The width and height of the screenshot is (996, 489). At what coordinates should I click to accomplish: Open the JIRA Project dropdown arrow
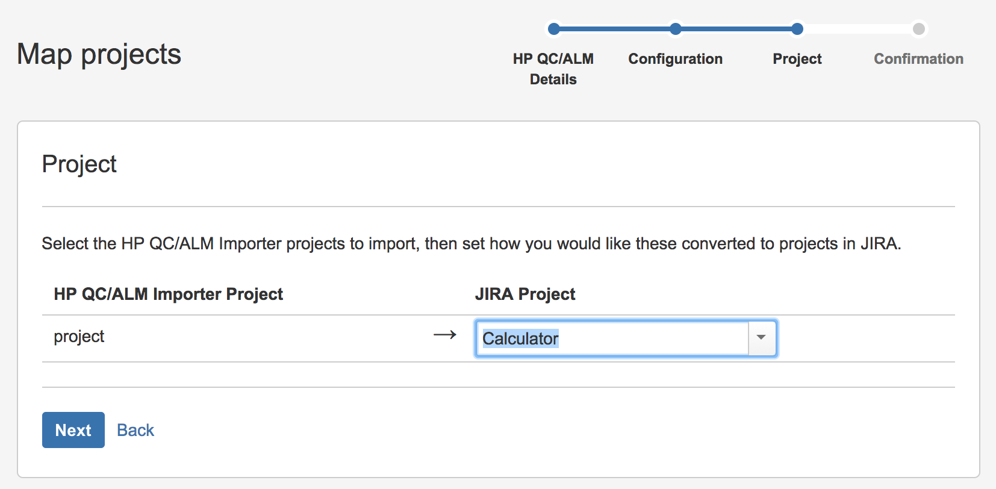point(762,338)
